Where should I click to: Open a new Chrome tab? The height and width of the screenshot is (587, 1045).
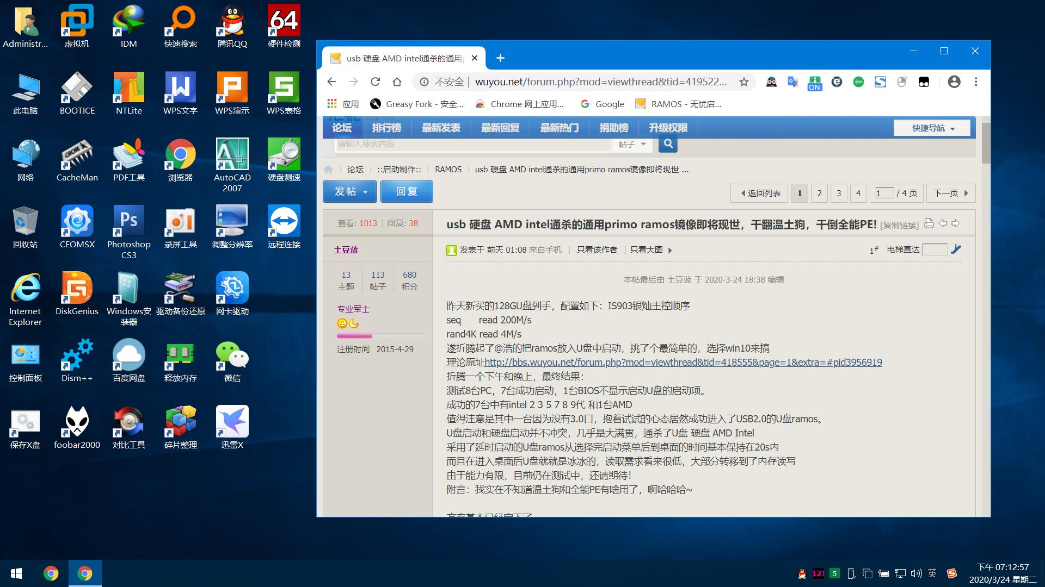point(500,58)
